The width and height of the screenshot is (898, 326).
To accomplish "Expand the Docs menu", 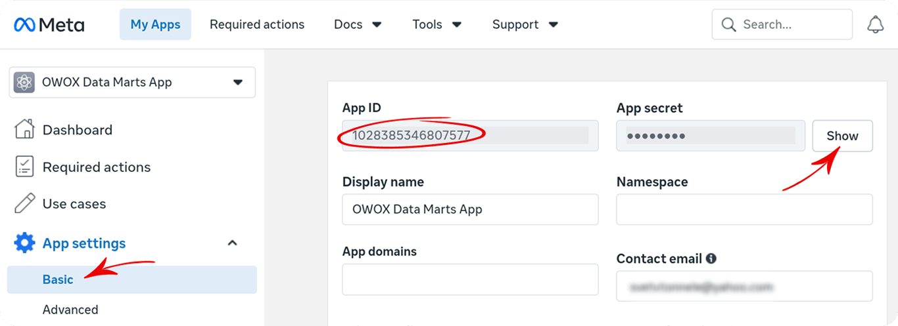I will coord(358,24).
